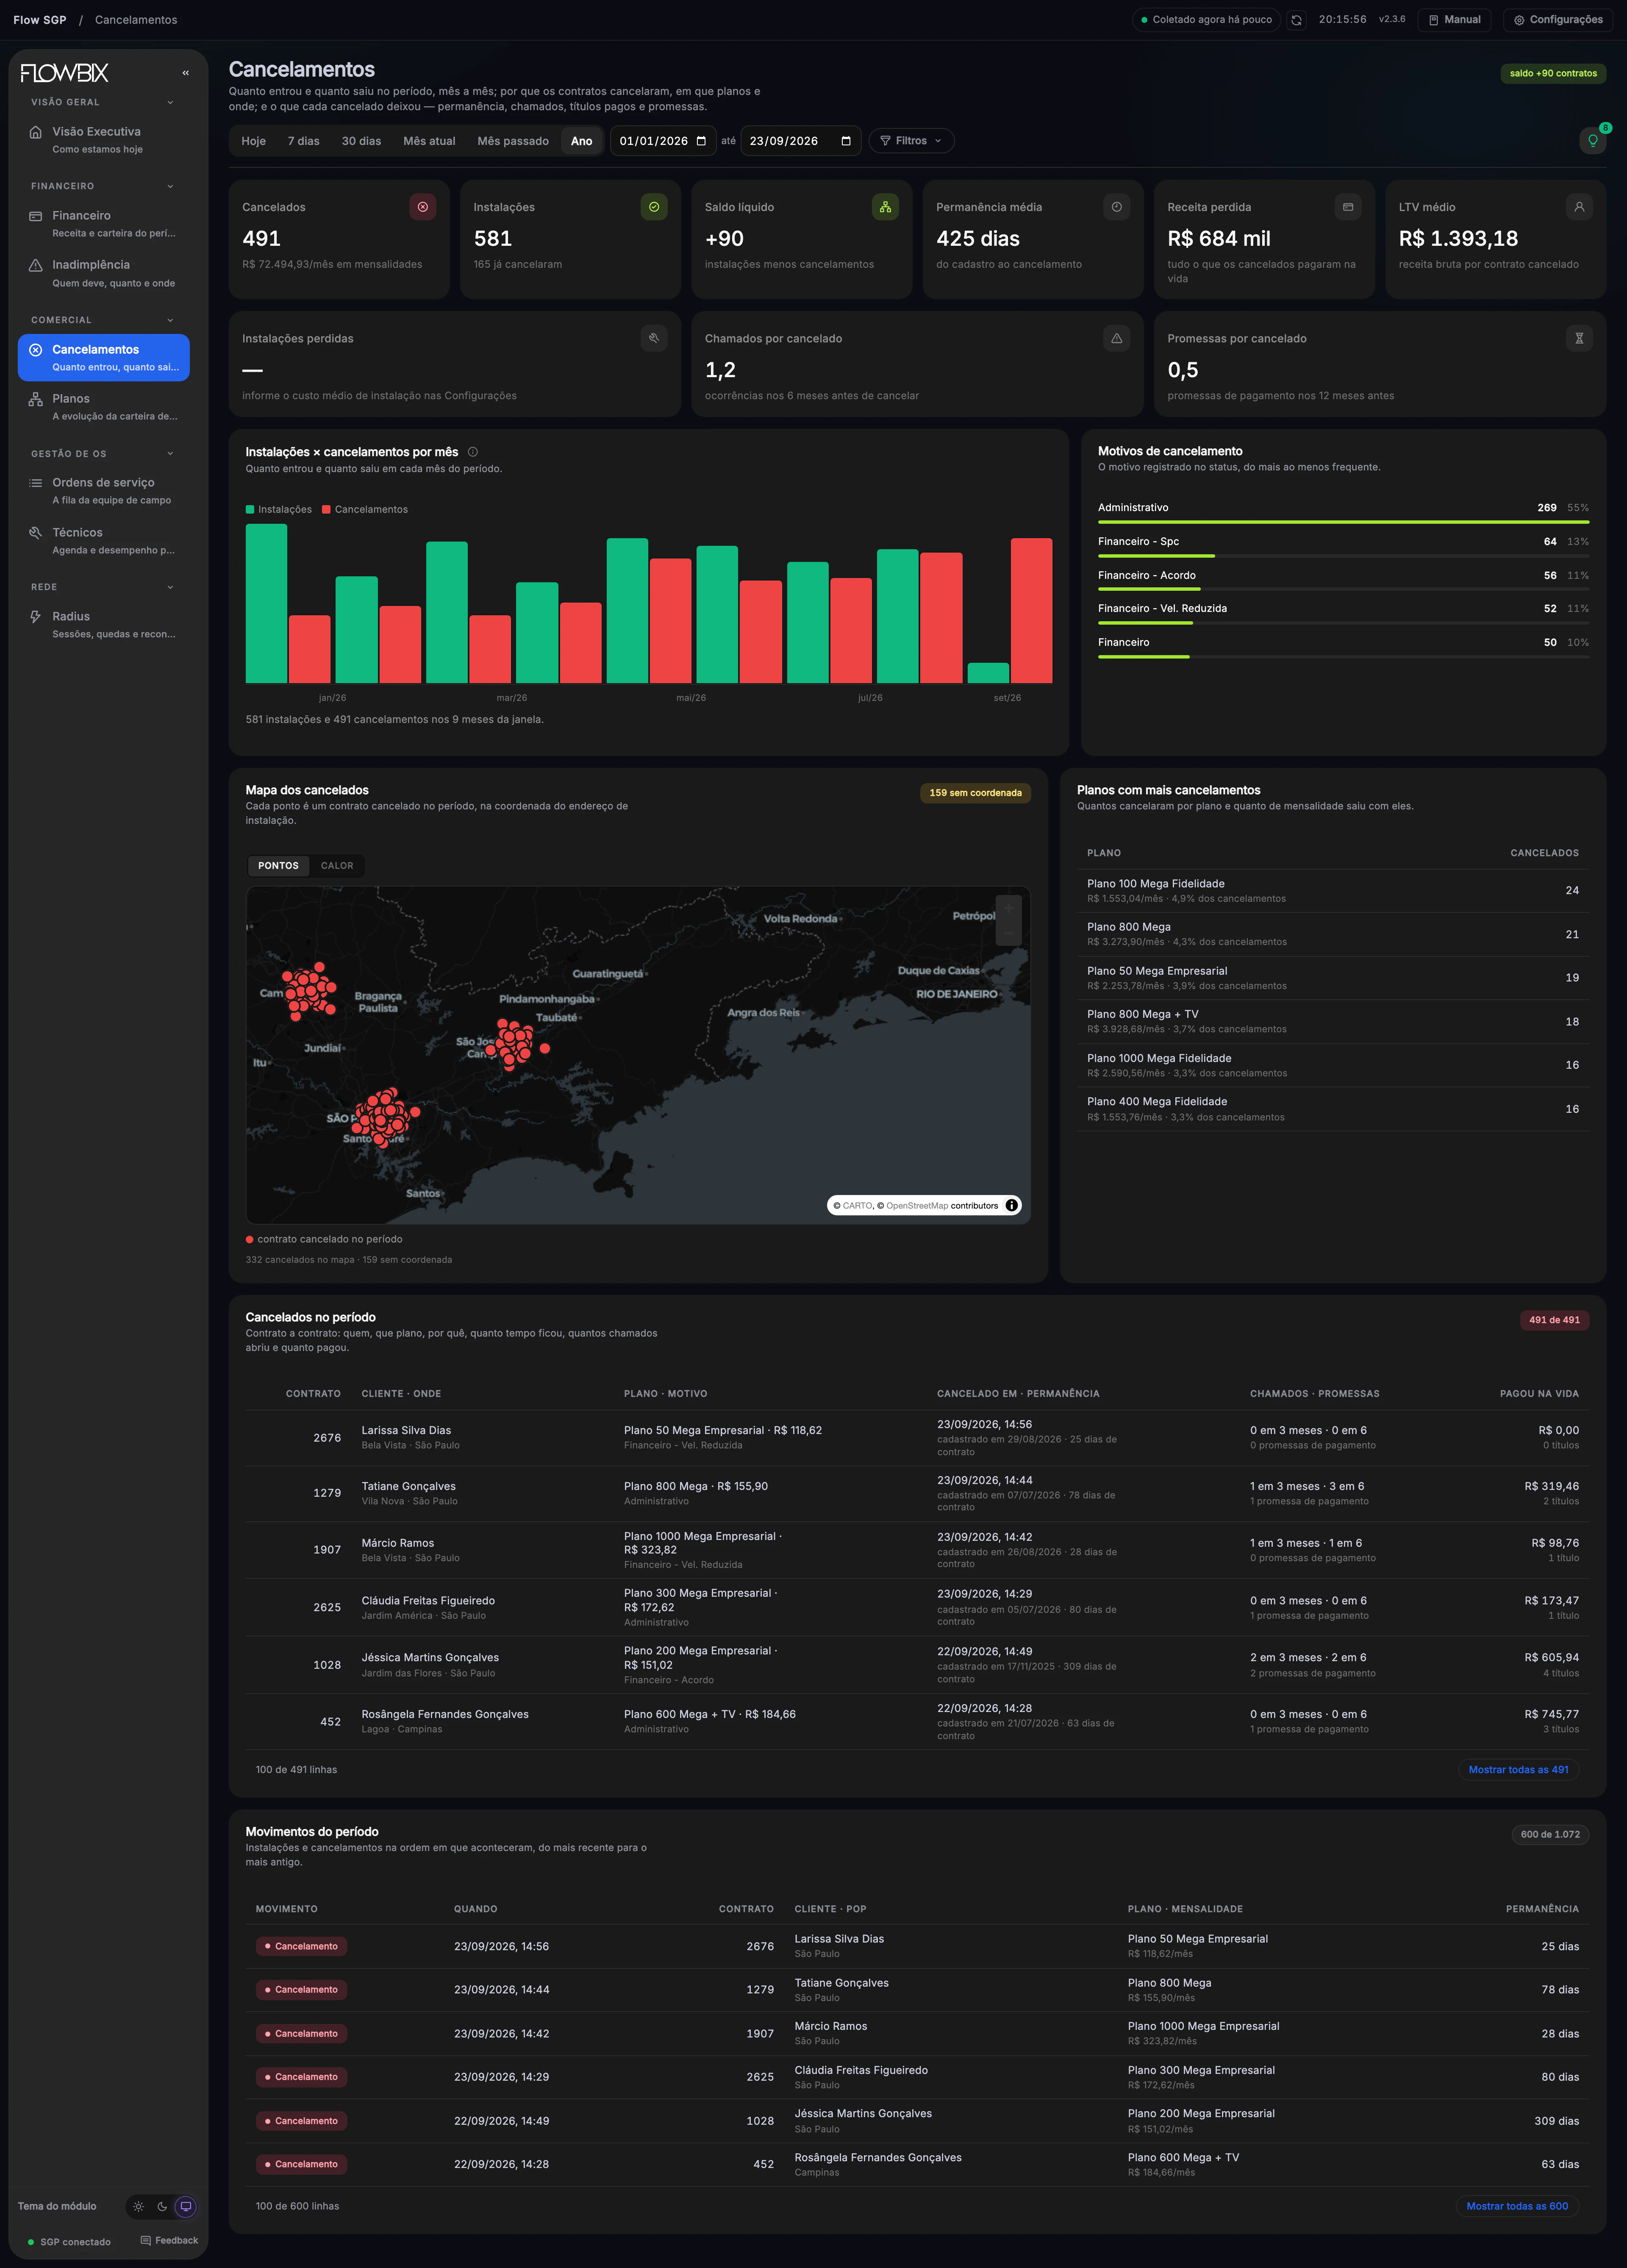Open the Financeiro sidebar item
Screen dimensions: 1627x2268
point(103,224)
